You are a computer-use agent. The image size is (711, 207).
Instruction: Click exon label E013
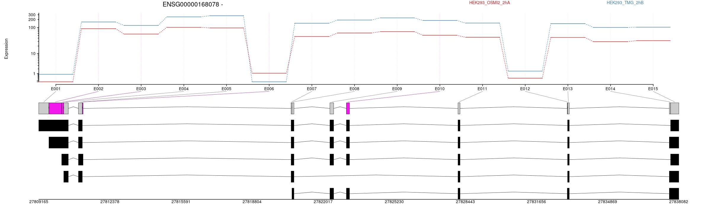point(568,89)
